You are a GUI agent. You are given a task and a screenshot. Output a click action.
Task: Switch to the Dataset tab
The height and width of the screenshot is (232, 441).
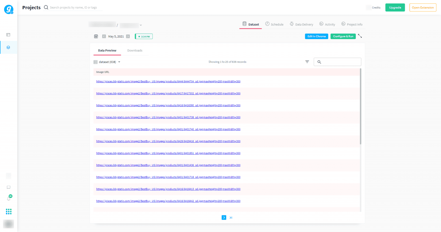click(251, 24)
